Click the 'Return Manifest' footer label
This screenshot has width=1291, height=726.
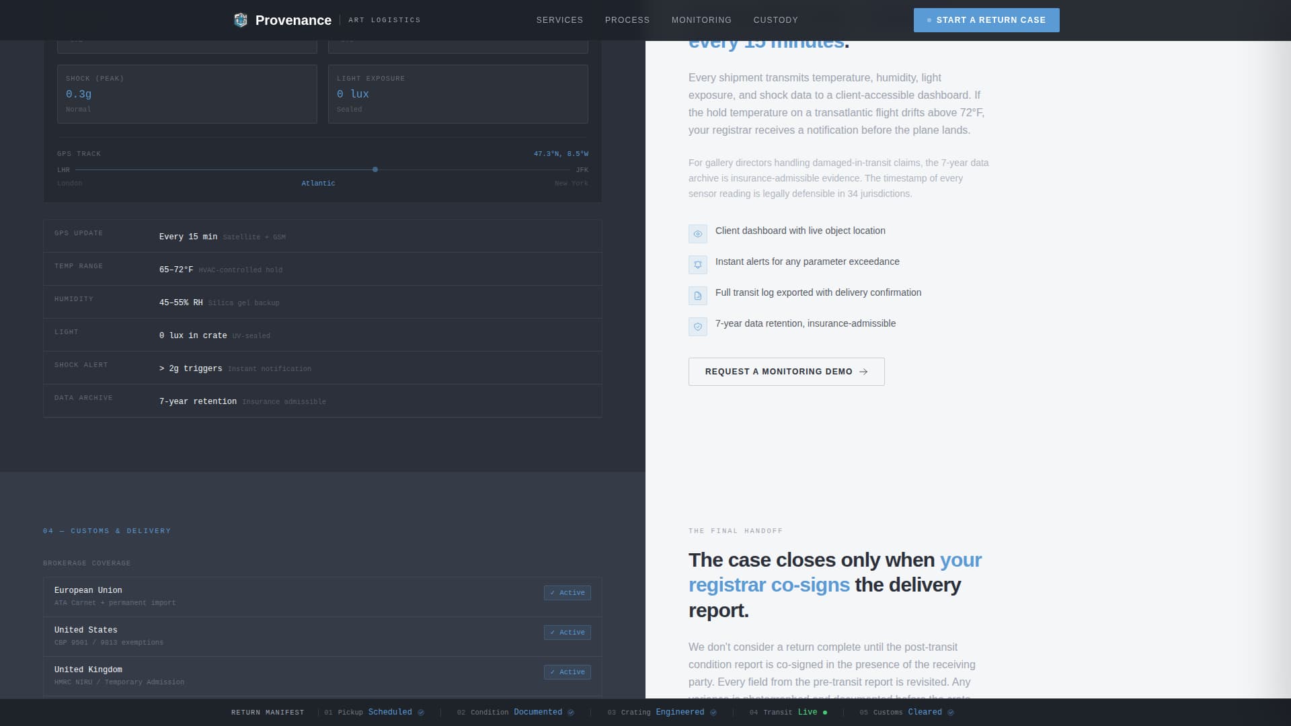pos(268,713)
